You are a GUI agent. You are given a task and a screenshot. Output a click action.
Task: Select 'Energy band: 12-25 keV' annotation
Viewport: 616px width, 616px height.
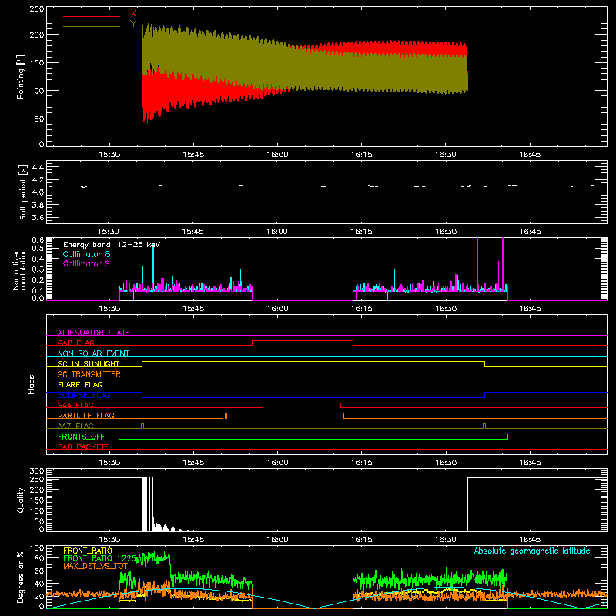click(x=112, y=245)
